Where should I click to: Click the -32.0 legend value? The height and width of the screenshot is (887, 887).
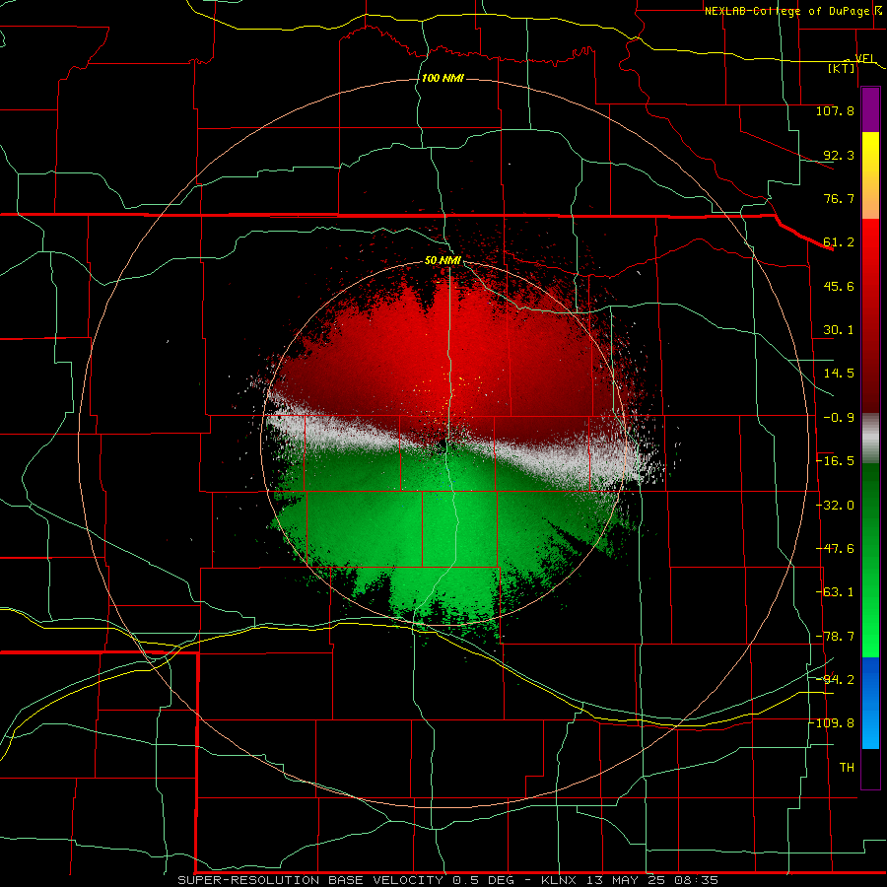pyautogui.click(x=835, y=506)
